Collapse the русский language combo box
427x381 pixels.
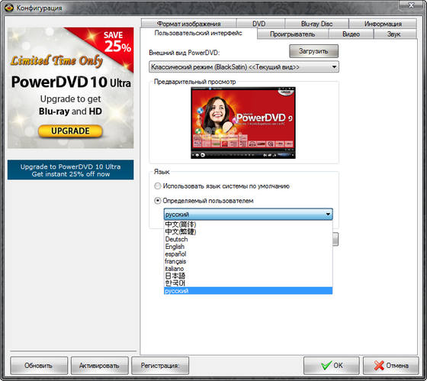(x=248, y=215)
